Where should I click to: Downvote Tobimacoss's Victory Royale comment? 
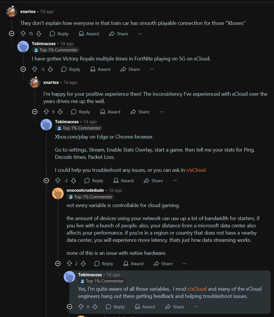50,69
